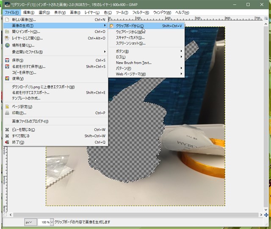The height and width of the screenshot is (229, 271).
Task: Open the px unit dropdown in status bar
Action: (30, 222)
